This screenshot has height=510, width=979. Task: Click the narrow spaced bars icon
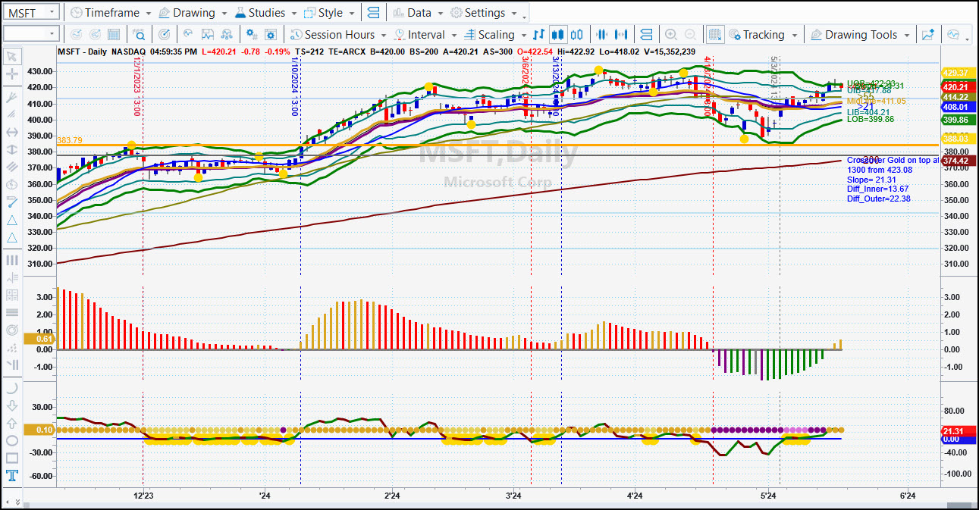(603, 35)
